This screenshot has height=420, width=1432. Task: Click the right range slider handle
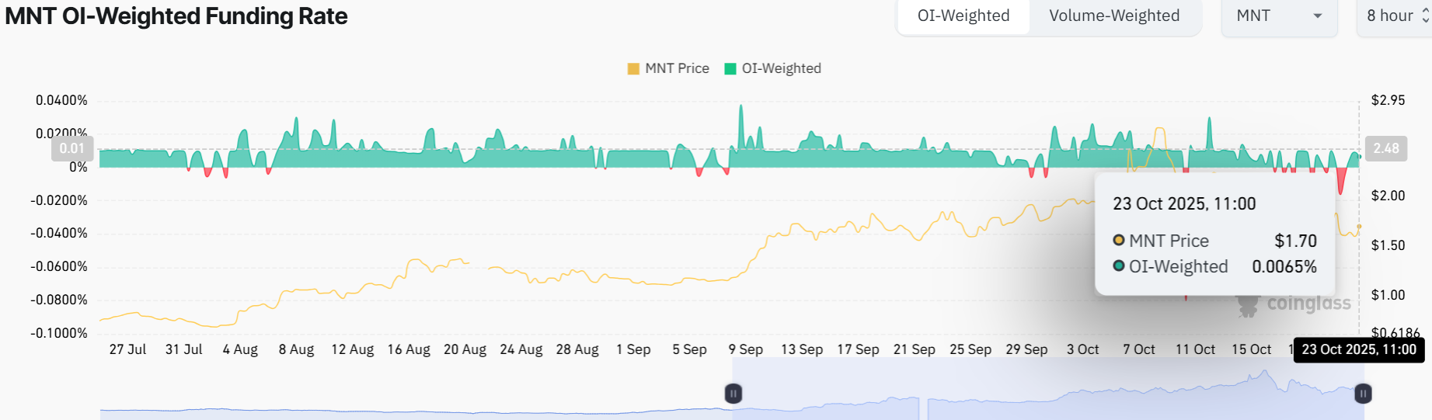[x=1363, y=394]
